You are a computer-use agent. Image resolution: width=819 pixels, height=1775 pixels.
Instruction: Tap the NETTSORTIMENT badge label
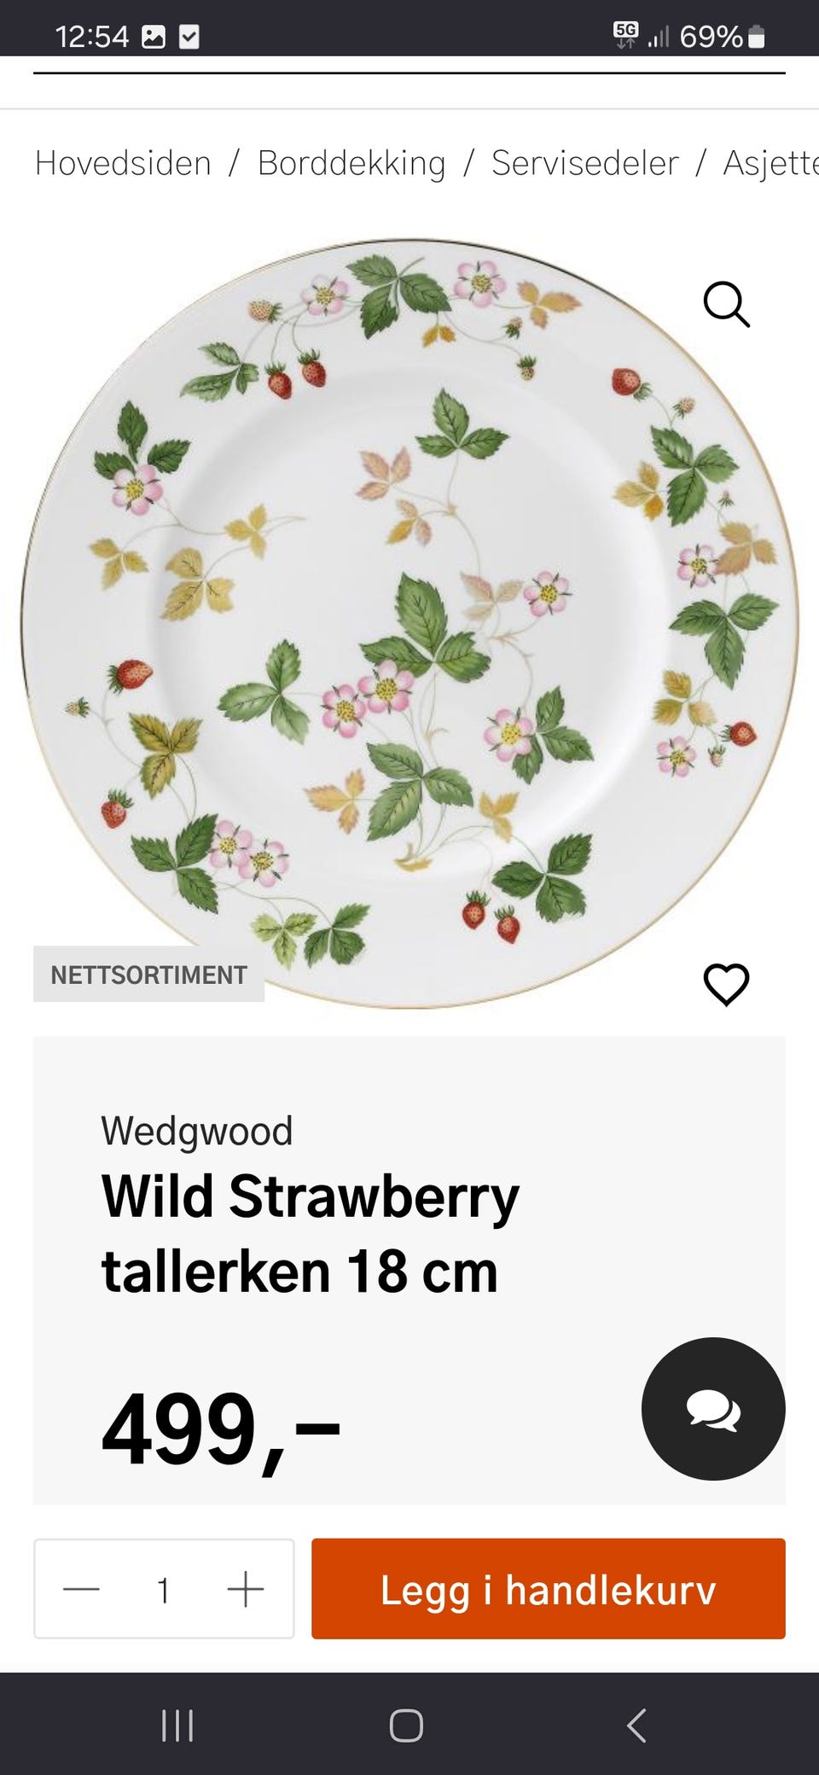coord(148,975)
